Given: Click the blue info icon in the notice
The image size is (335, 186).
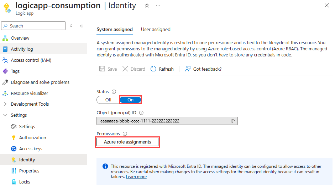Looking at the screenshot, I should coord(105,166).
